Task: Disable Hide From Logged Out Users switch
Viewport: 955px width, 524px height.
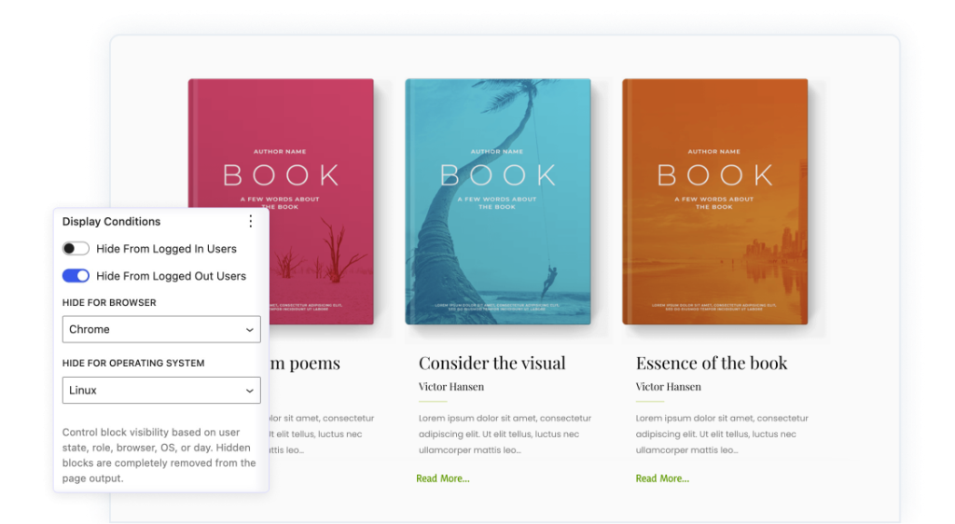Action: coord(76,276)
